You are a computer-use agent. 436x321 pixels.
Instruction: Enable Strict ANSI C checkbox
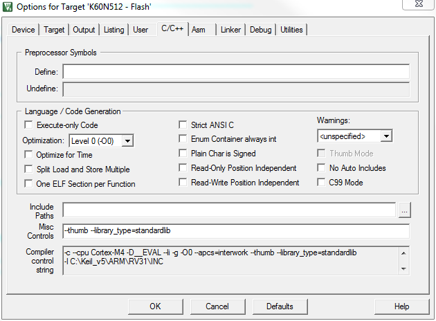183,125
